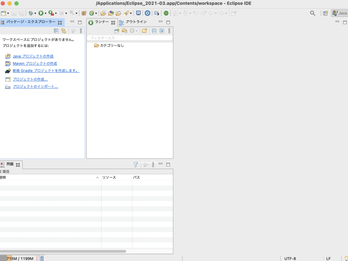
Task: Click the filter funnel icon in 問題 view
Action: point(135,164)
